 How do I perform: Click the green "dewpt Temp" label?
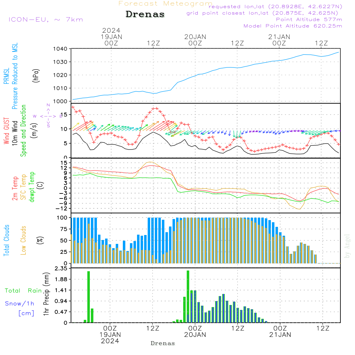click(x=32, y=187)
